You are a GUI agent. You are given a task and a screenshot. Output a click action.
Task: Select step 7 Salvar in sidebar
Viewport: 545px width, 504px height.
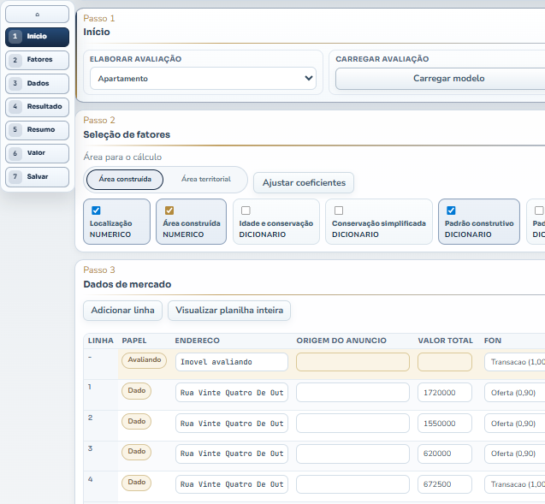tap(37, 177)
